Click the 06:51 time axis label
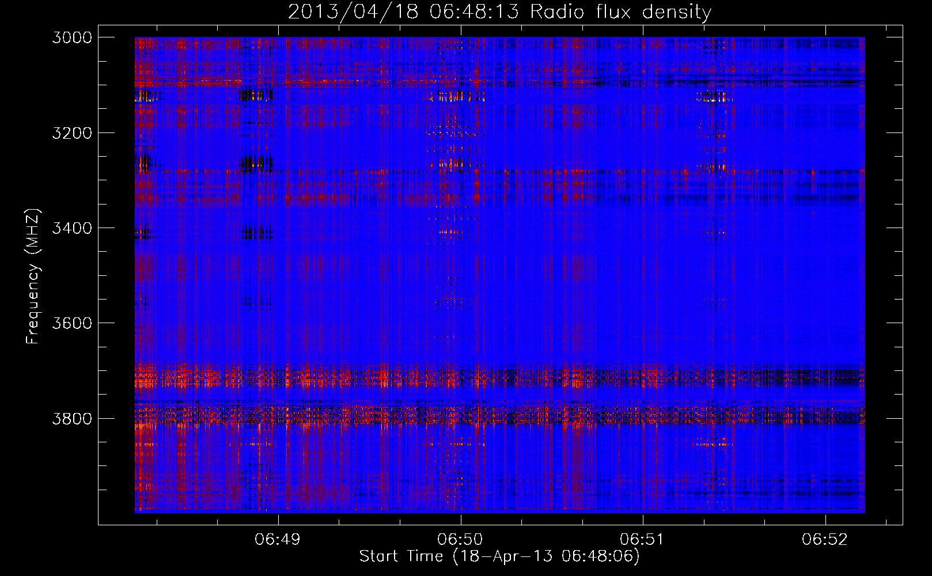This screenshot has height=576, width=932. pyautogui.click(x=643, y=539)
